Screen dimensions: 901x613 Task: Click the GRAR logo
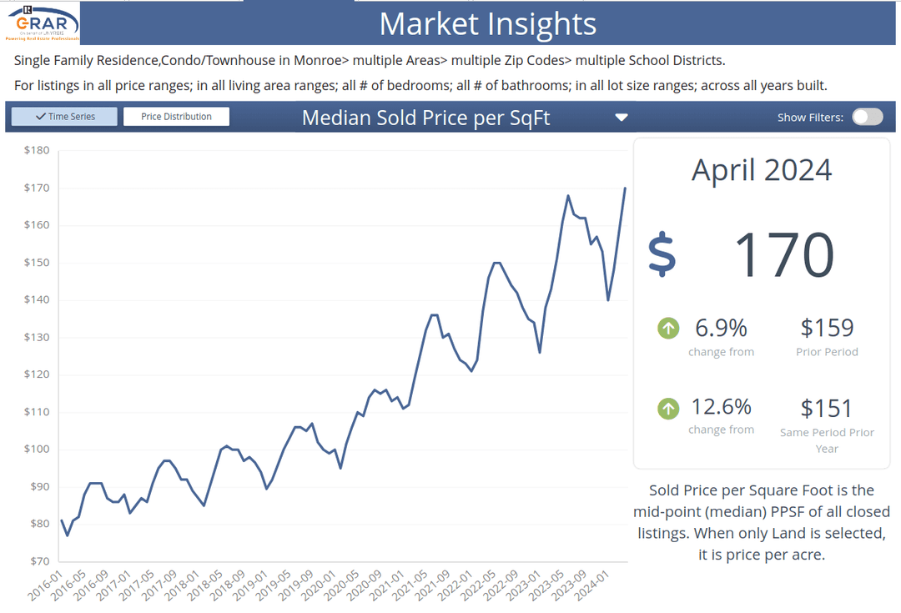42,23
